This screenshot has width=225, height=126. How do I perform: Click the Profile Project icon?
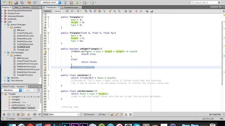click(92, 2)
